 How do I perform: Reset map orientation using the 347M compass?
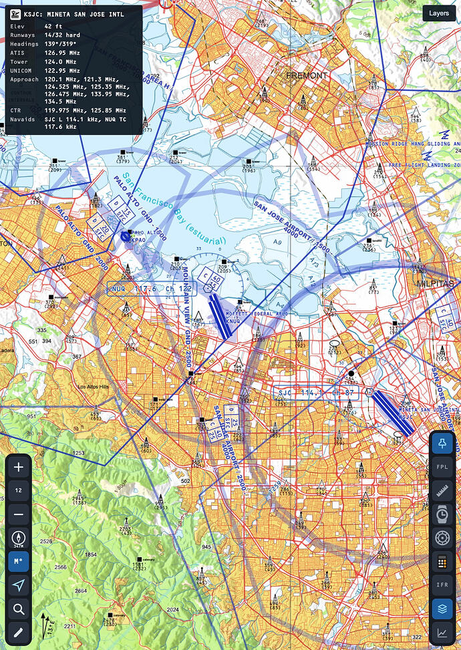click(18, 538)
